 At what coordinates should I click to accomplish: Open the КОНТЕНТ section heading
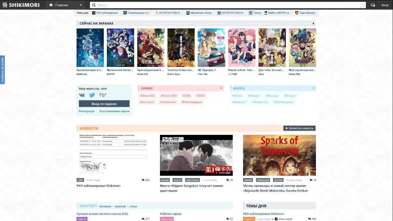tap(88, 206)
